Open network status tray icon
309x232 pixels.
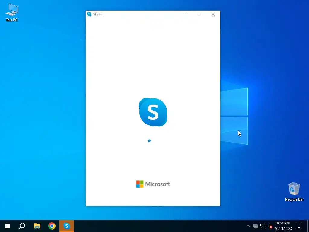click(263, 226)
